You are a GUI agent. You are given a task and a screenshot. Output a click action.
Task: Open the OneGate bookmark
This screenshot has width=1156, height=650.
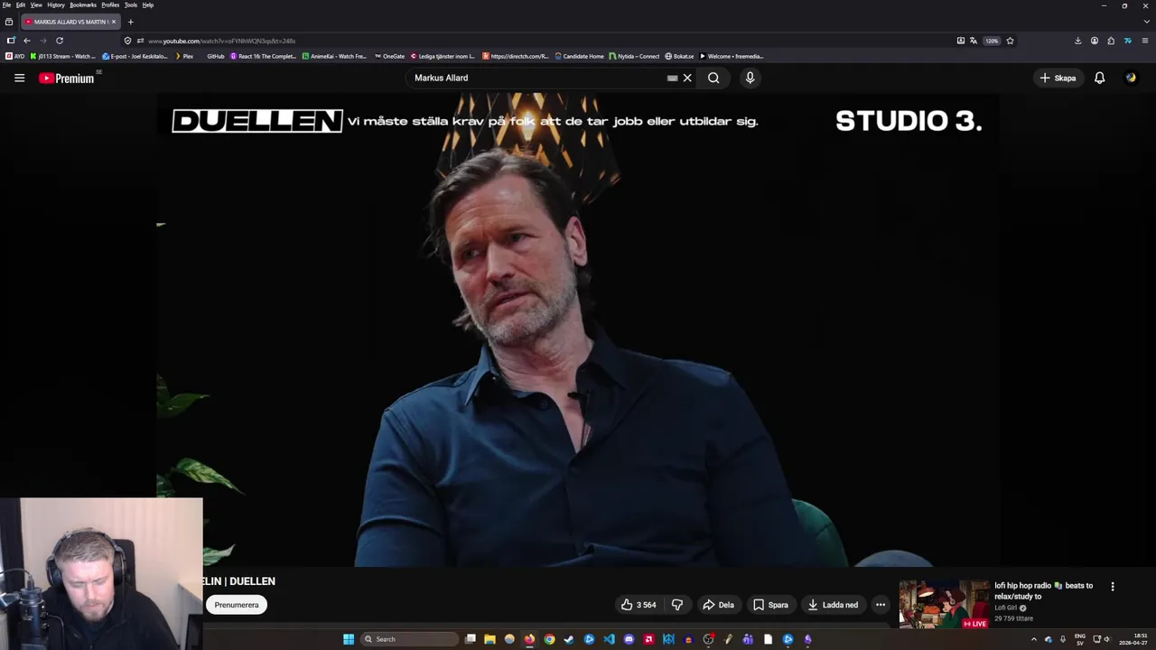(389, 56)
